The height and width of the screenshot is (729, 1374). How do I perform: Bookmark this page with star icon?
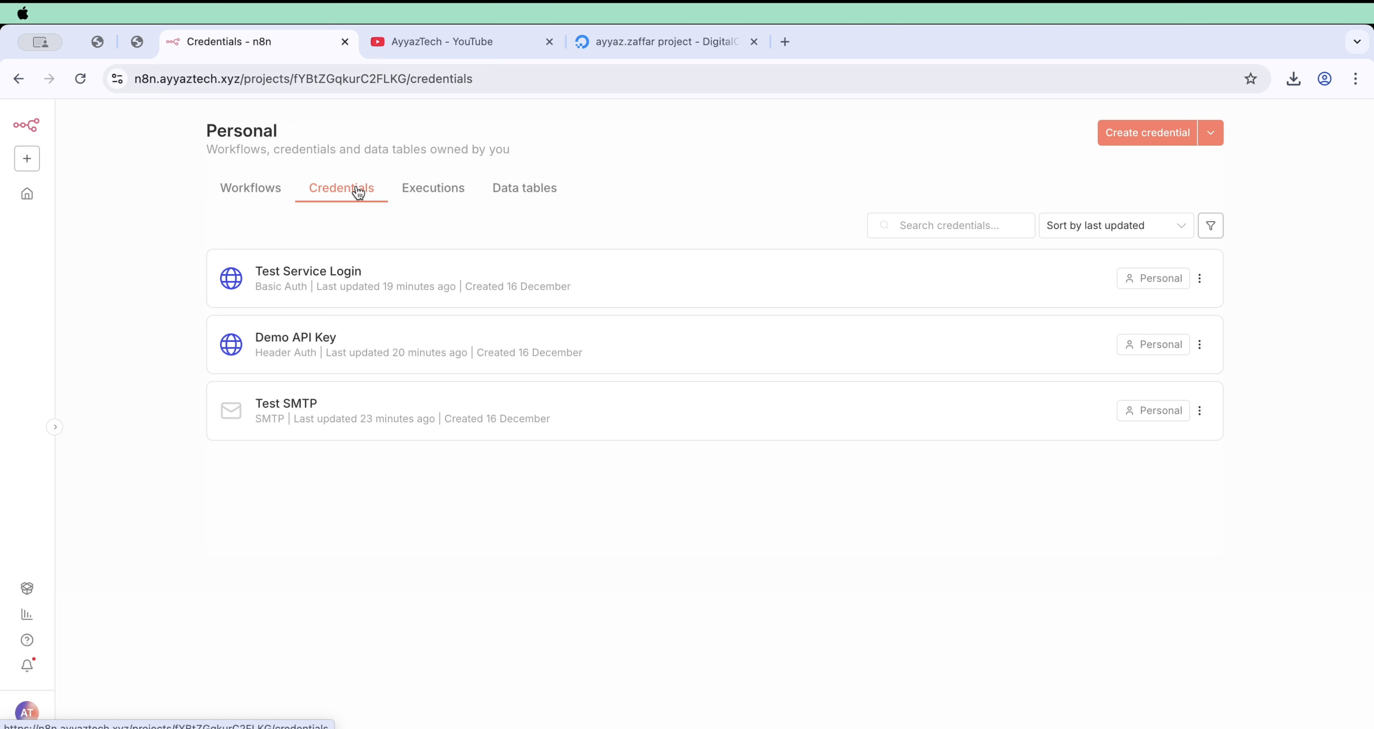point(1250,79)
